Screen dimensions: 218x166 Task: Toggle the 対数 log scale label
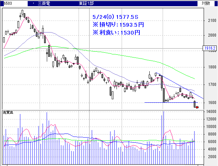pos(206,3)
